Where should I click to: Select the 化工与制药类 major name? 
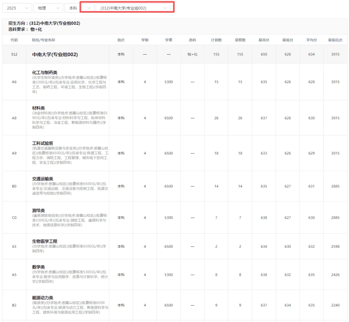[x=45, y=73]
